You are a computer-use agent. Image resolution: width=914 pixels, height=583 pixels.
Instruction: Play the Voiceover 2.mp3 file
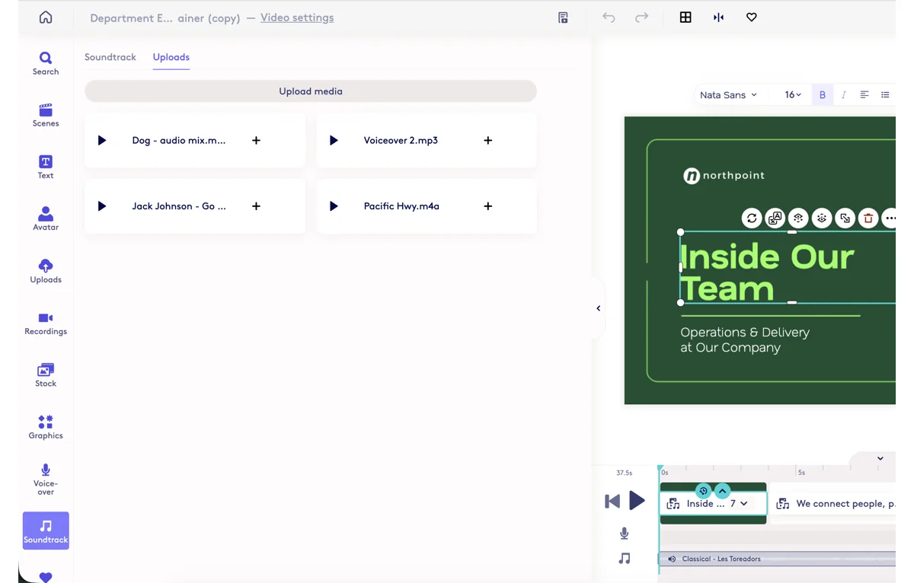[x=334, y=140]
